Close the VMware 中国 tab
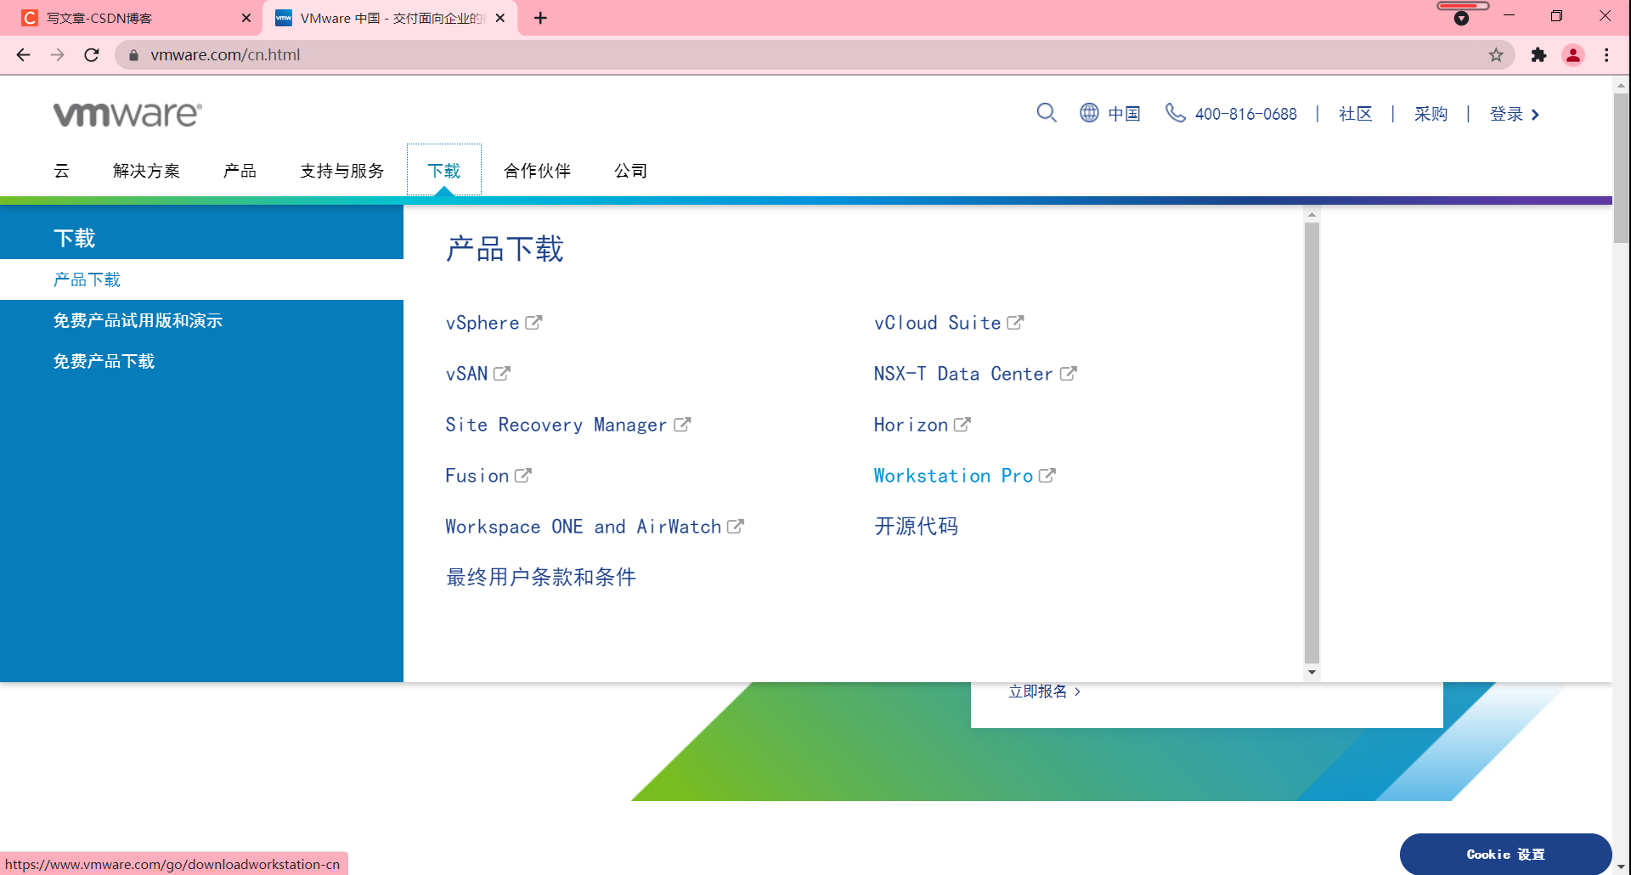This screenshot has height=875, width=1631. [500, 18]
